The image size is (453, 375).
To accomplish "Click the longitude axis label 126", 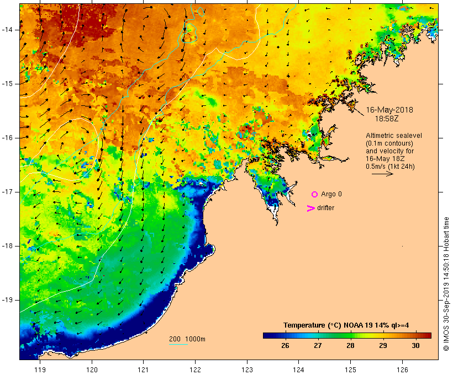I will click(402, 369).
